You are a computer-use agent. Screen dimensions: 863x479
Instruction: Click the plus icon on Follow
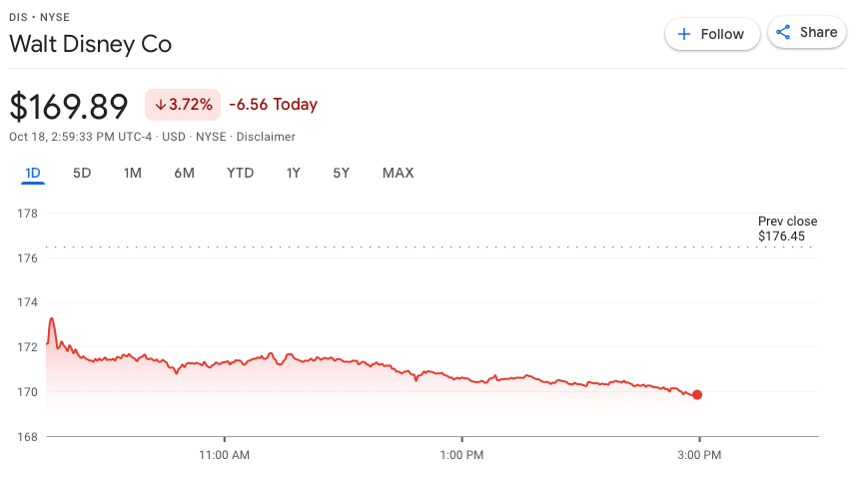pyautogui.click(x=684, y=34)
